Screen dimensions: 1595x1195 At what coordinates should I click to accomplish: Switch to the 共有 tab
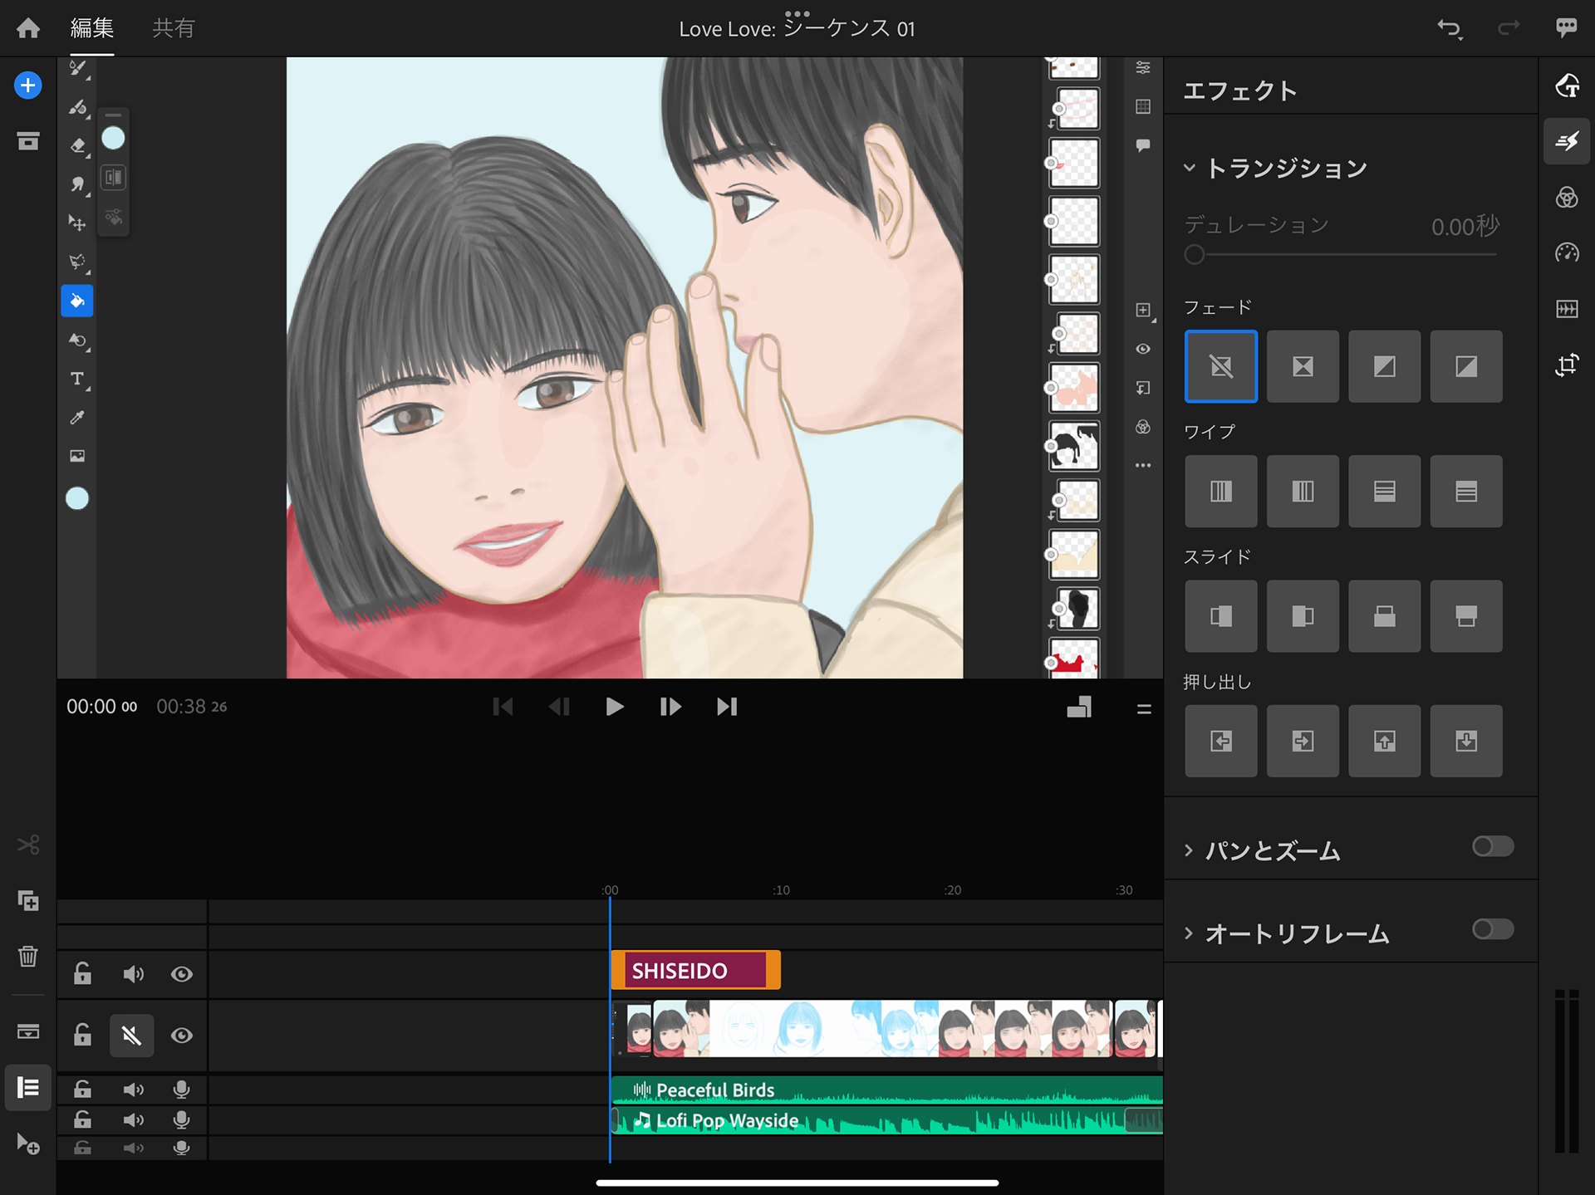[174, 28]
